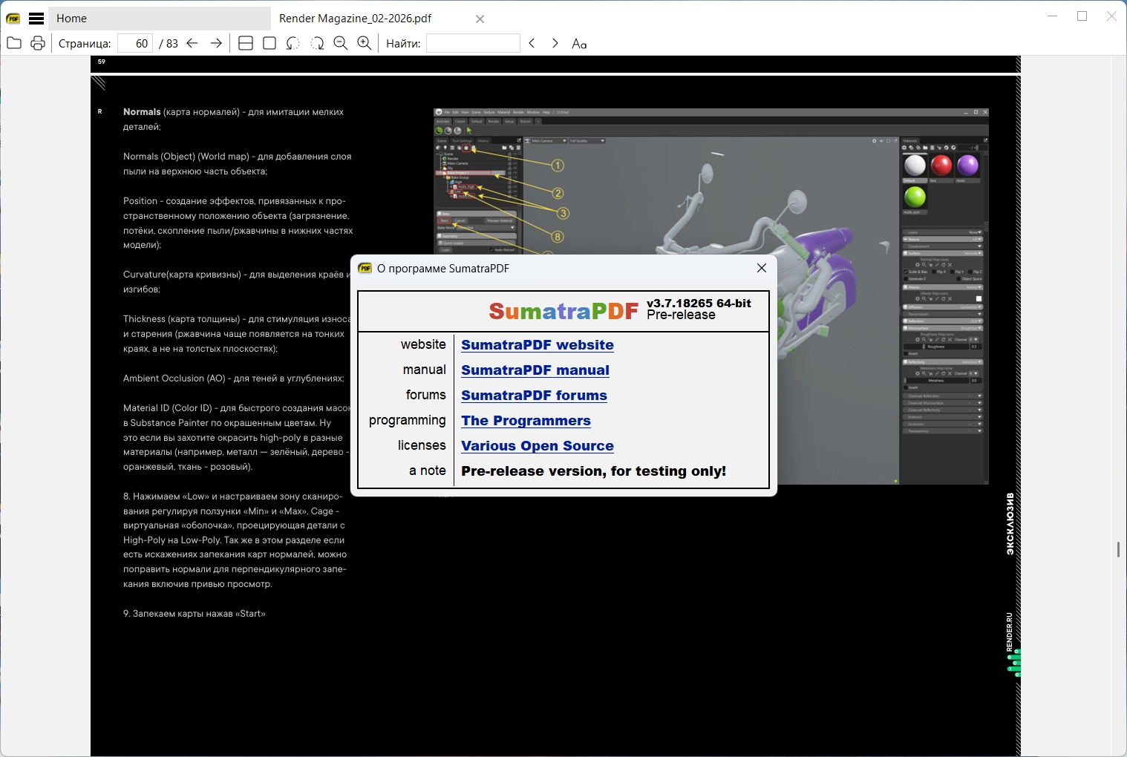The image size is (1127, 757).
Task: Select the Render Magazine_02-2026.pdf tab
Action: (355, 19)
